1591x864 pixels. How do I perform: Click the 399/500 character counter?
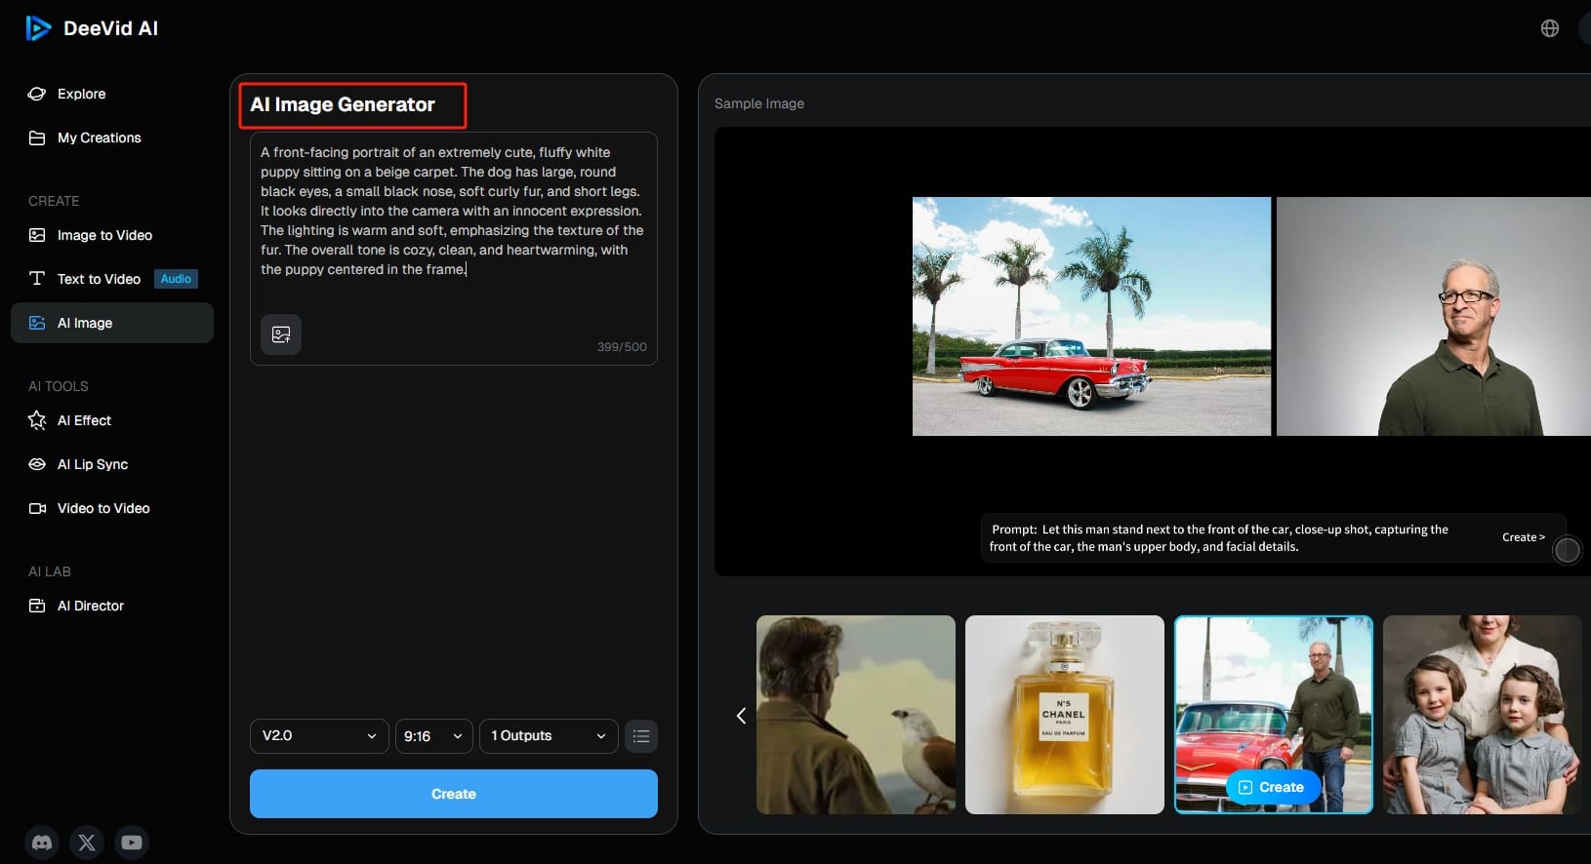(x=622, y=347)
